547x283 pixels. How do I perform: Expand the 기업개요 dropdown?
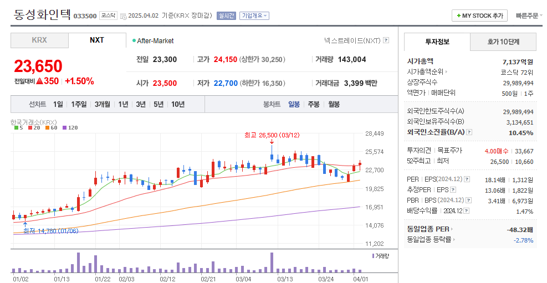[x=254, y=16]
